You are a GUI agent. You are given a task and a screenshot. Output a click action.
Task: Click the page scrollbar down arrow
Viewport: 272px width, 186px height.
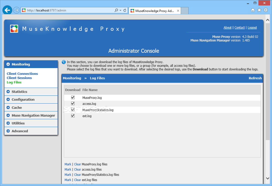pyautogui.click(x=268, y=178)
